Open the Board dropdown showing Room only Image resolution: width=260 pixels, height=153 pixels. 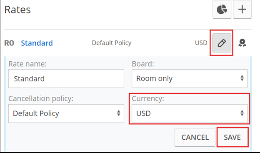pos(190,78)
